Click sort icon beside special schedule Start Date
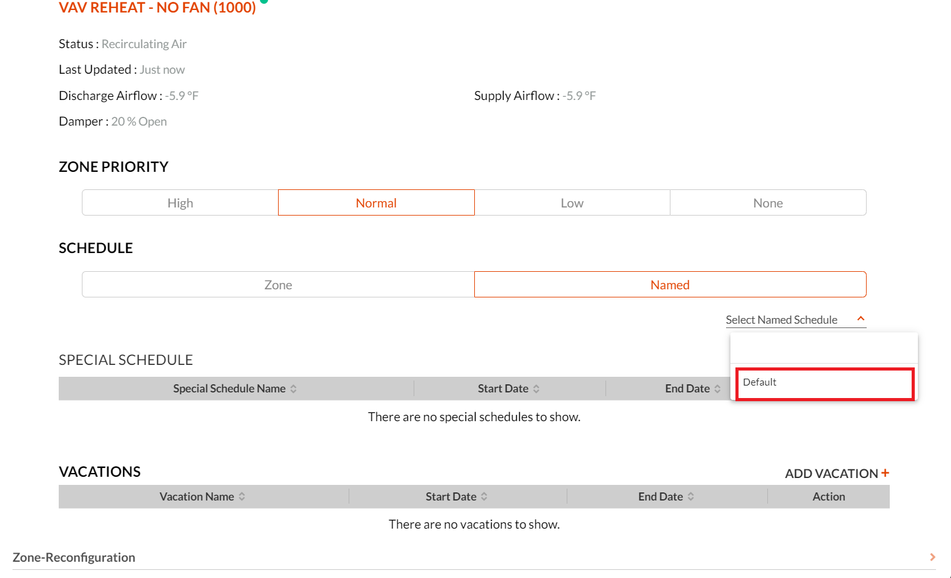The image size is (951, 578). 536,389
